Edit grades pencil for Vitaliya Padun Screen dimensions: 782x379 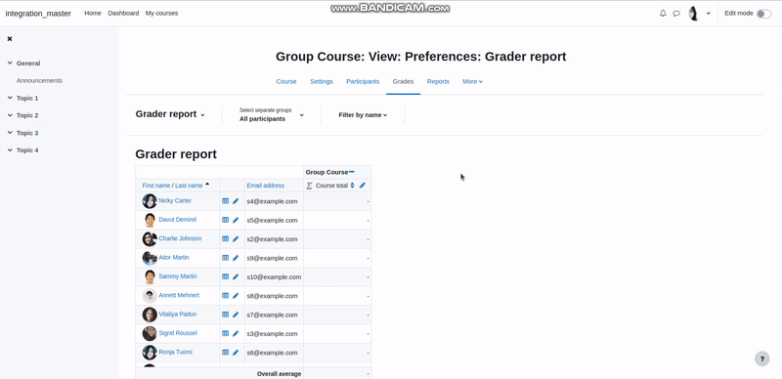pyautogui.click(x=236, y=315)
